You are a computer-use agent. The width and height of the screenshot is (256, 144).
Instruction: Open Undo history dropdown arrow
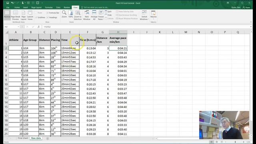pyautogui.click(x=15, y=3)
